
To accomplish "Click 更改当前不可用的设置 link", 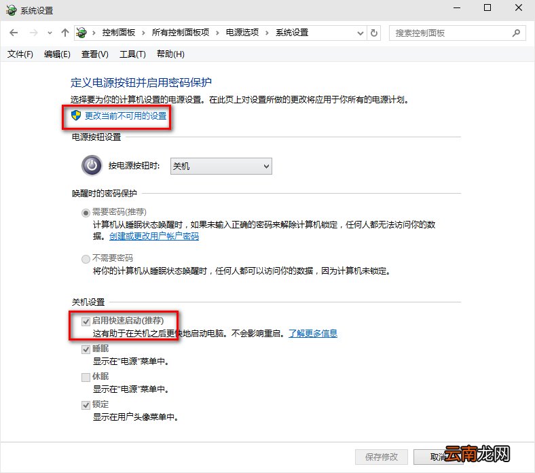I will click(x=126, y=116).
